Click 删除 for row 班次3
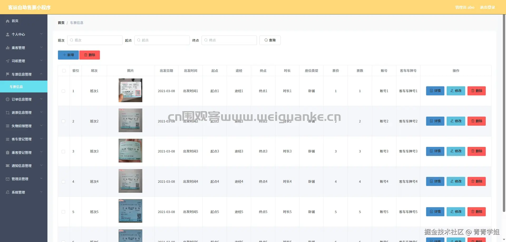The height and width of the screenshot is (242, 506). coord(476,151)
